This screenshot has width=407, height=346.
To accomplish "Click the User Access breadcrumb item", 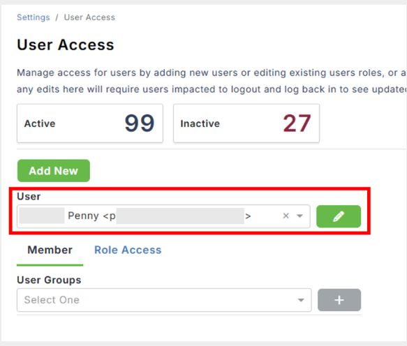I will point(89,17).
